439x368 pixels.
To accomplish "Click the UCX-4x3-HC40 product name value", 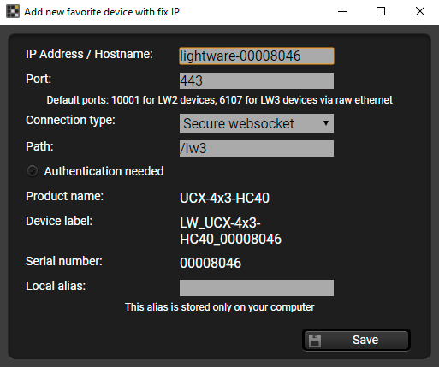I will pyautogui.click(x=224, y=198).
